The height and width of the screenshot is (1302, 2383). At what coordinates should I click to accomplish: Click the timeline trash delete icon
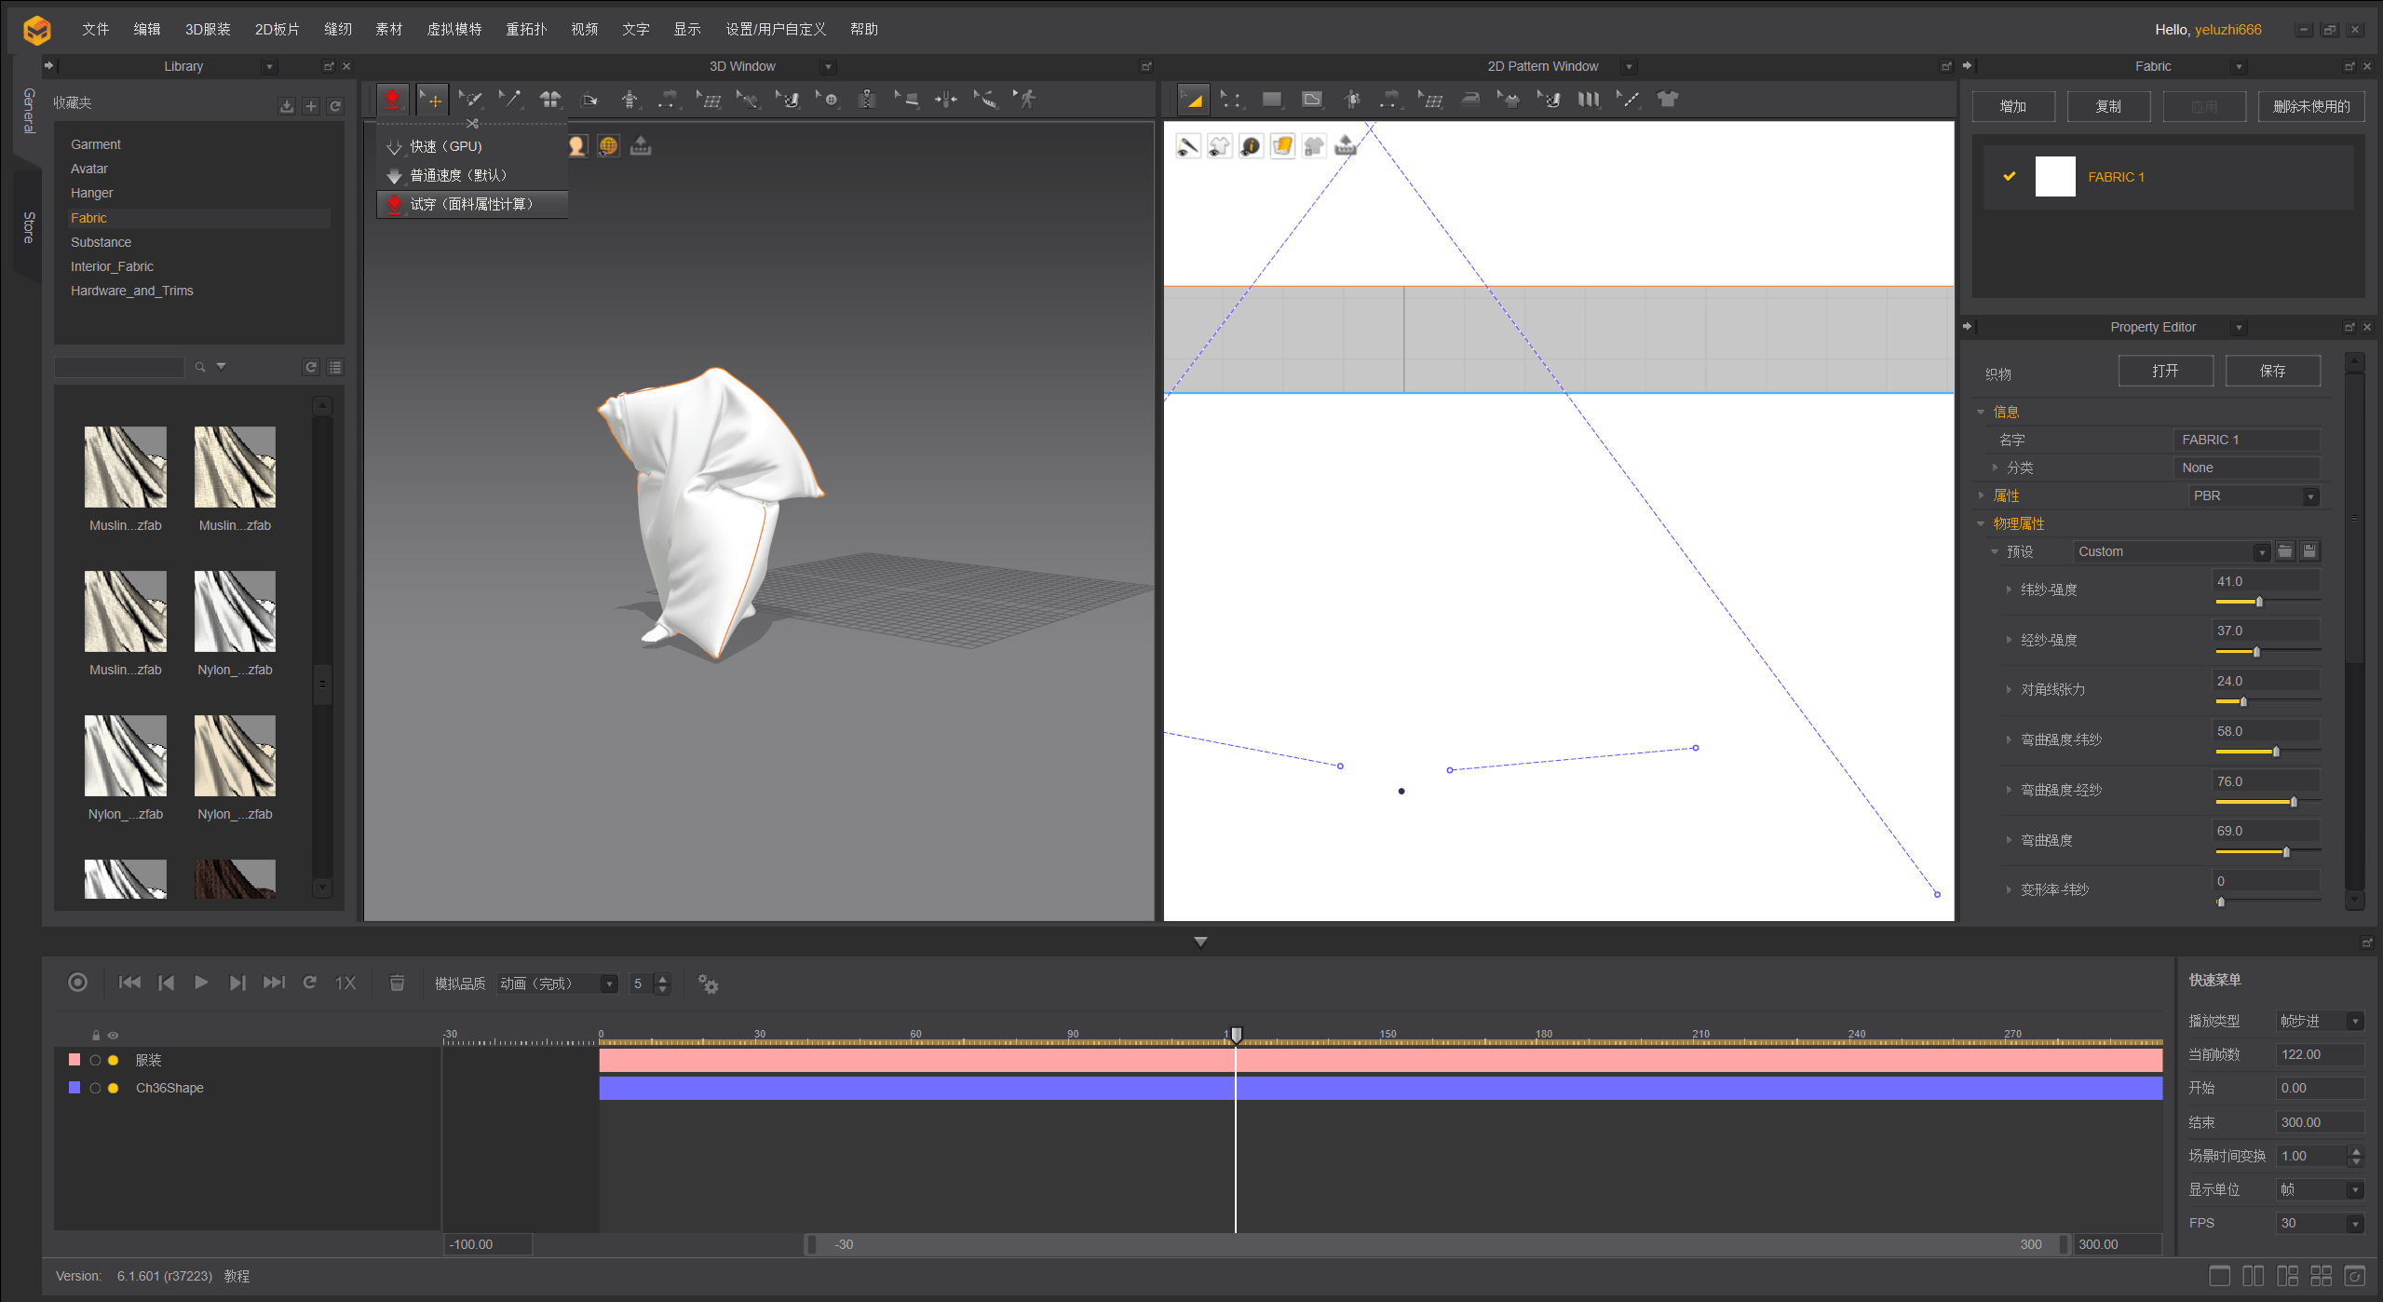click(397, 983)
